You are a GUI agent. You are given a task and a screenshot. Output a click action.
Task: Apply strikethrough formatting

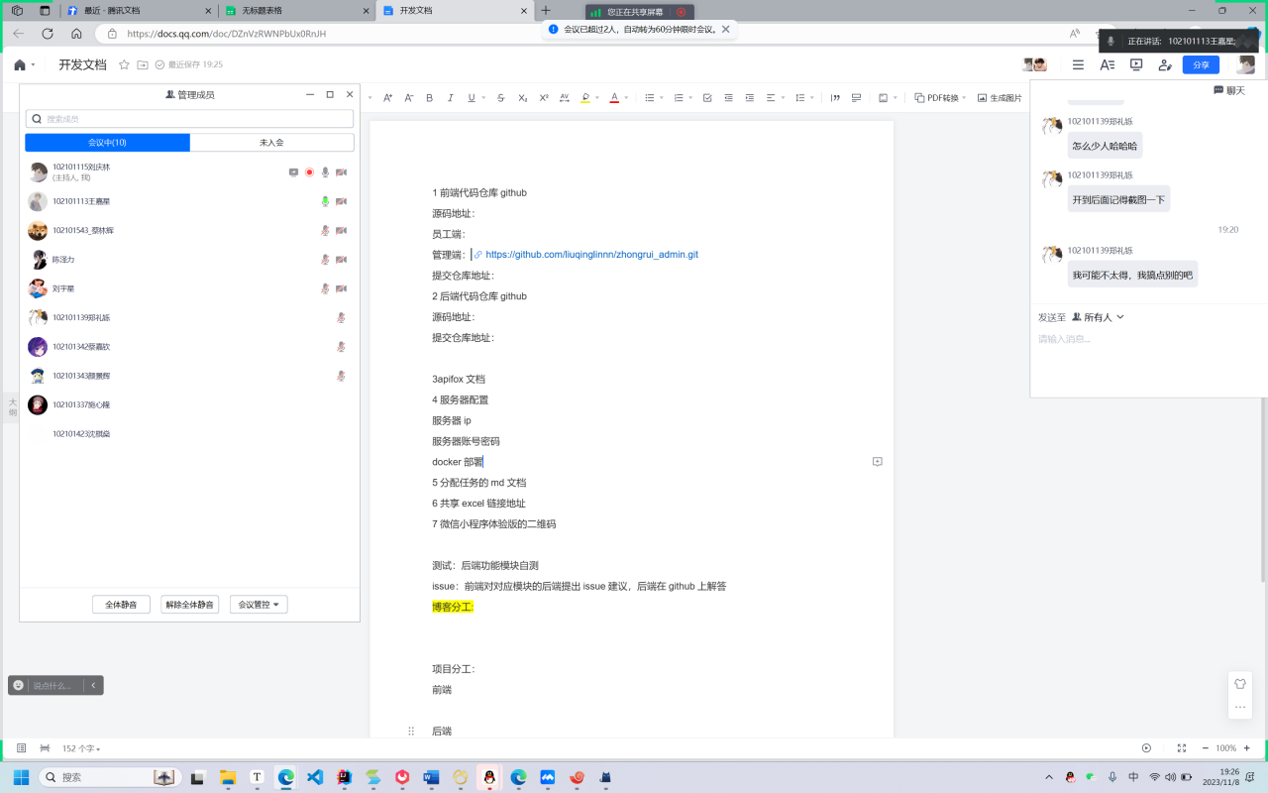point(500,97)
